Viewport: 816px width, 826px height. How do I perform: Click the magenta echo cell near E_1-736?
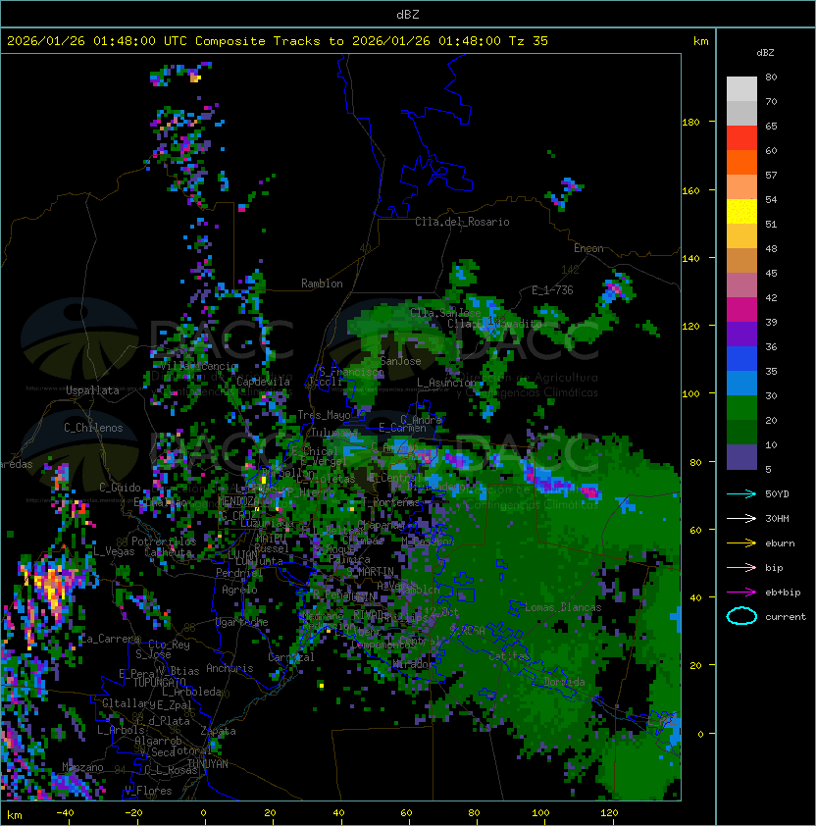pyautogui.click(x=614, y=287)
